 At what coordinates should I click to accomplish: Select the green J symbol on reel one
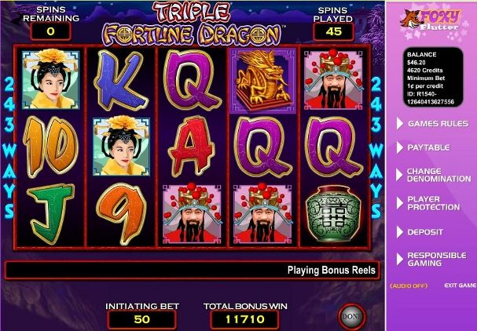[50, 213]
